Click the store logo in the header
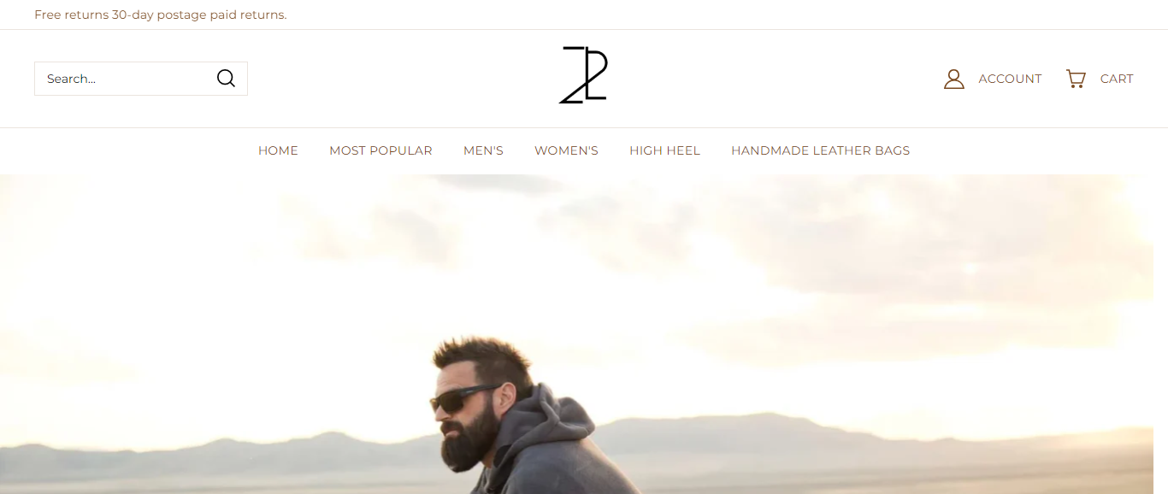Image resolution: width=1168 pixels, height=494 pixels. [583, 75]
